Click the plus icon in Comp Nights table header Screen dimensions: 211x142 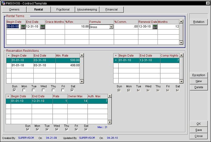(116, 55)
